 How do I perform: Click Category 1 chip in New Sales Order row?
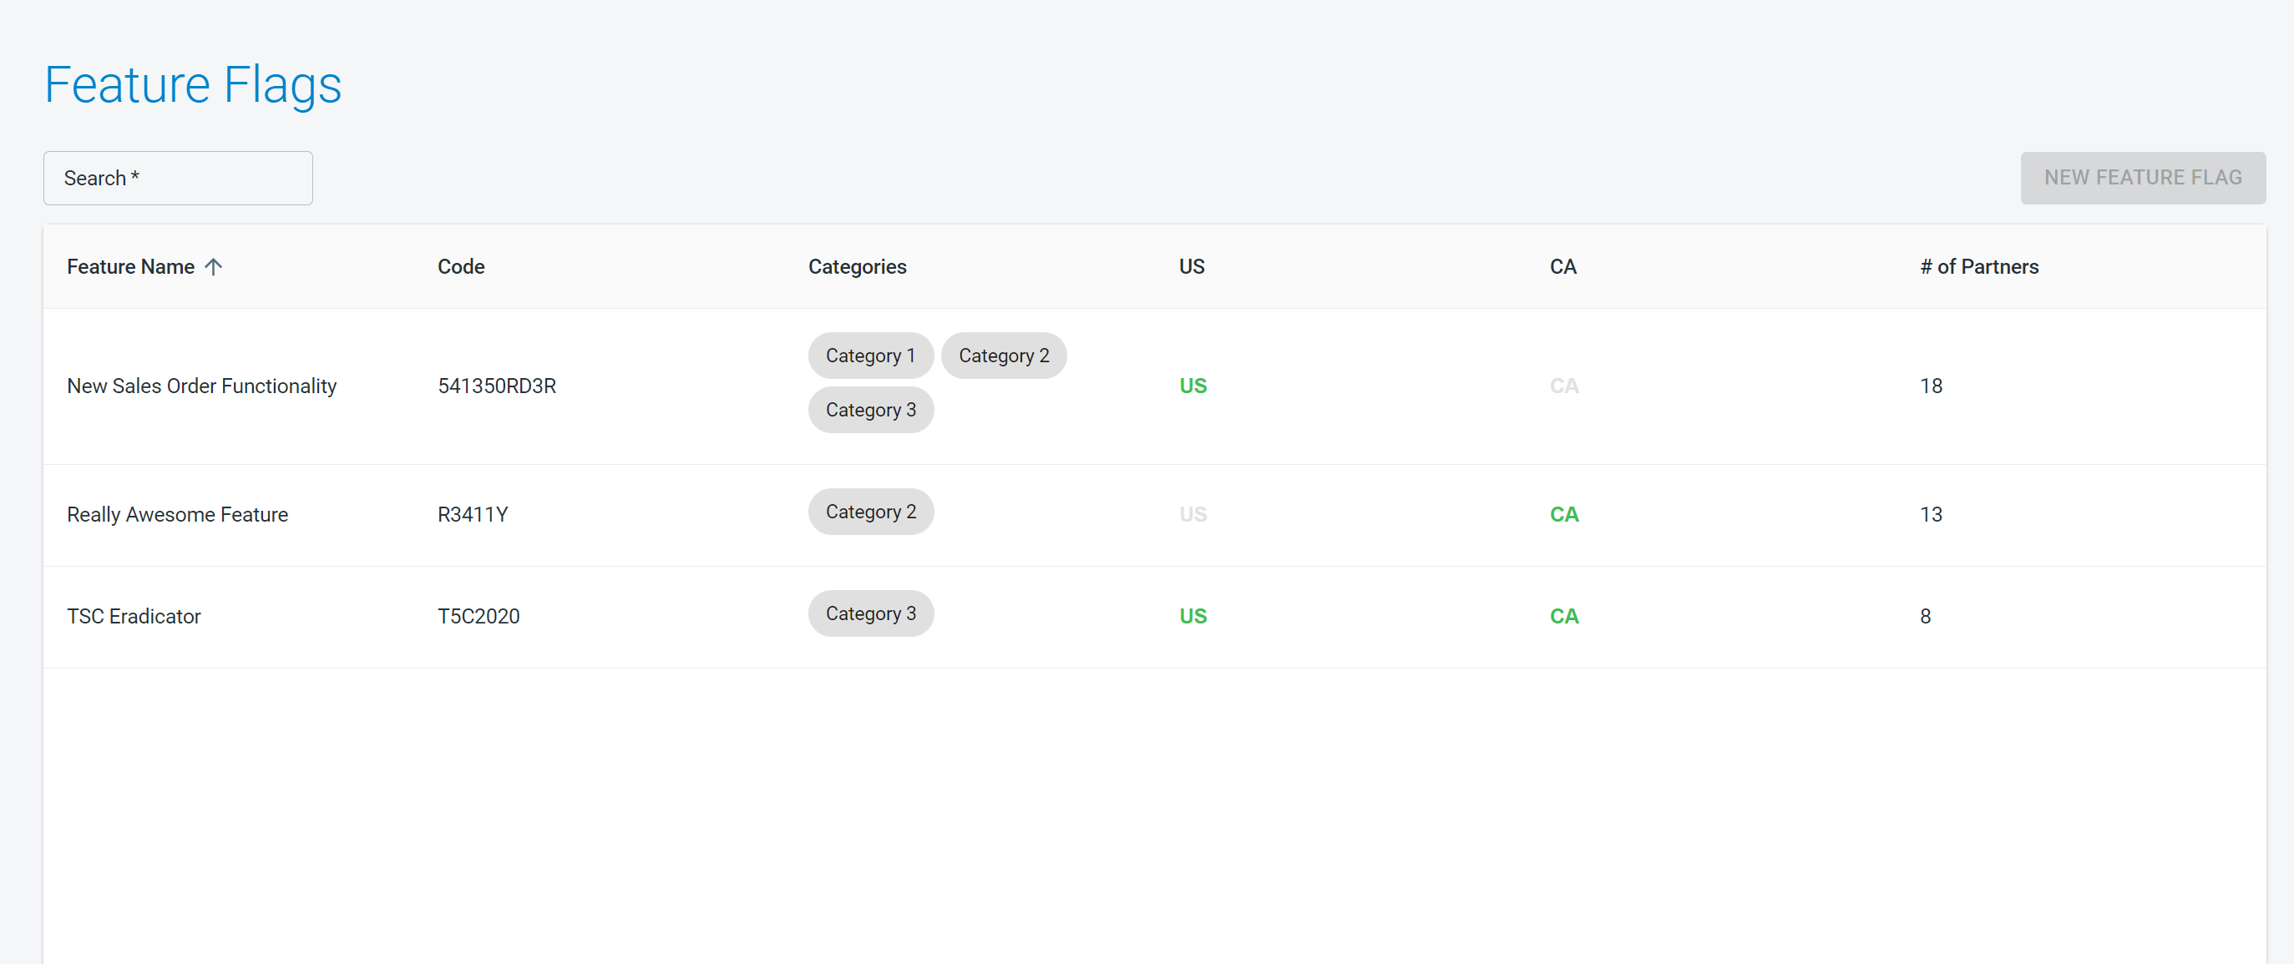pyautogui.click(x=870, y=356)
